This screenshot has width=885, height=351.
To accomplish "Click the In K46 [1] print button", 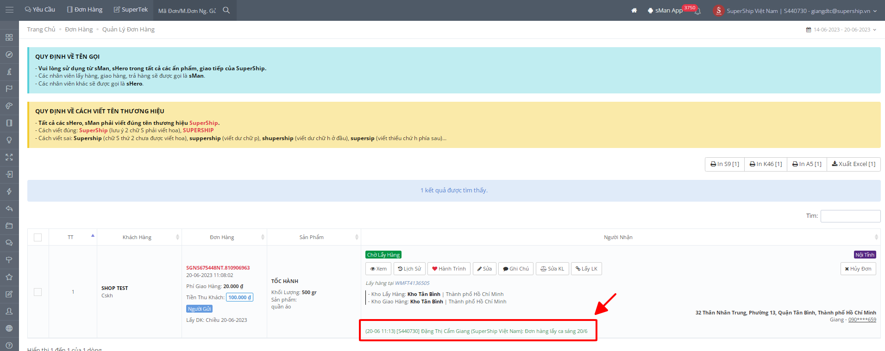I will coord(766,164).
